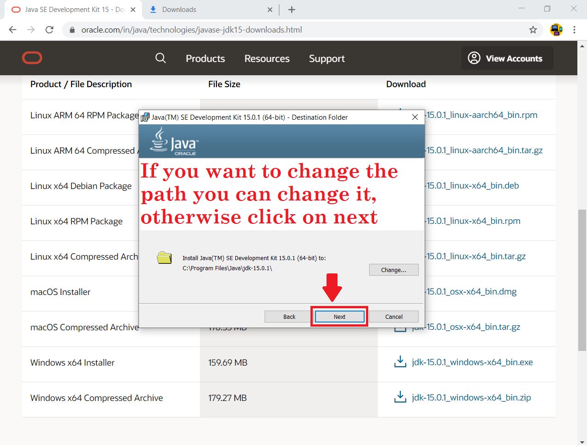This screenshot has height=445, width=587.
Task: Bookmark this page with star icon
Action: pos(533,30)
